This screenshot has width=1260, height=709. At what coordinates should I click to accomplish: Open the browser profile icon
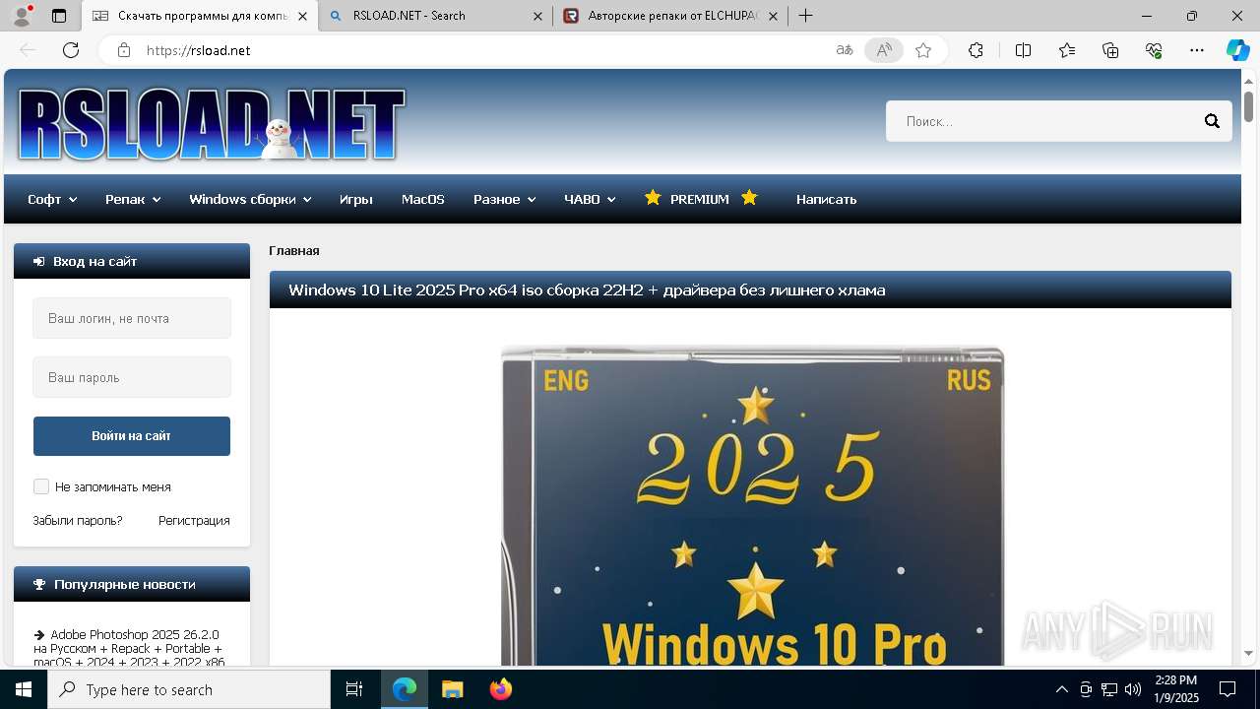coord(22,16)
